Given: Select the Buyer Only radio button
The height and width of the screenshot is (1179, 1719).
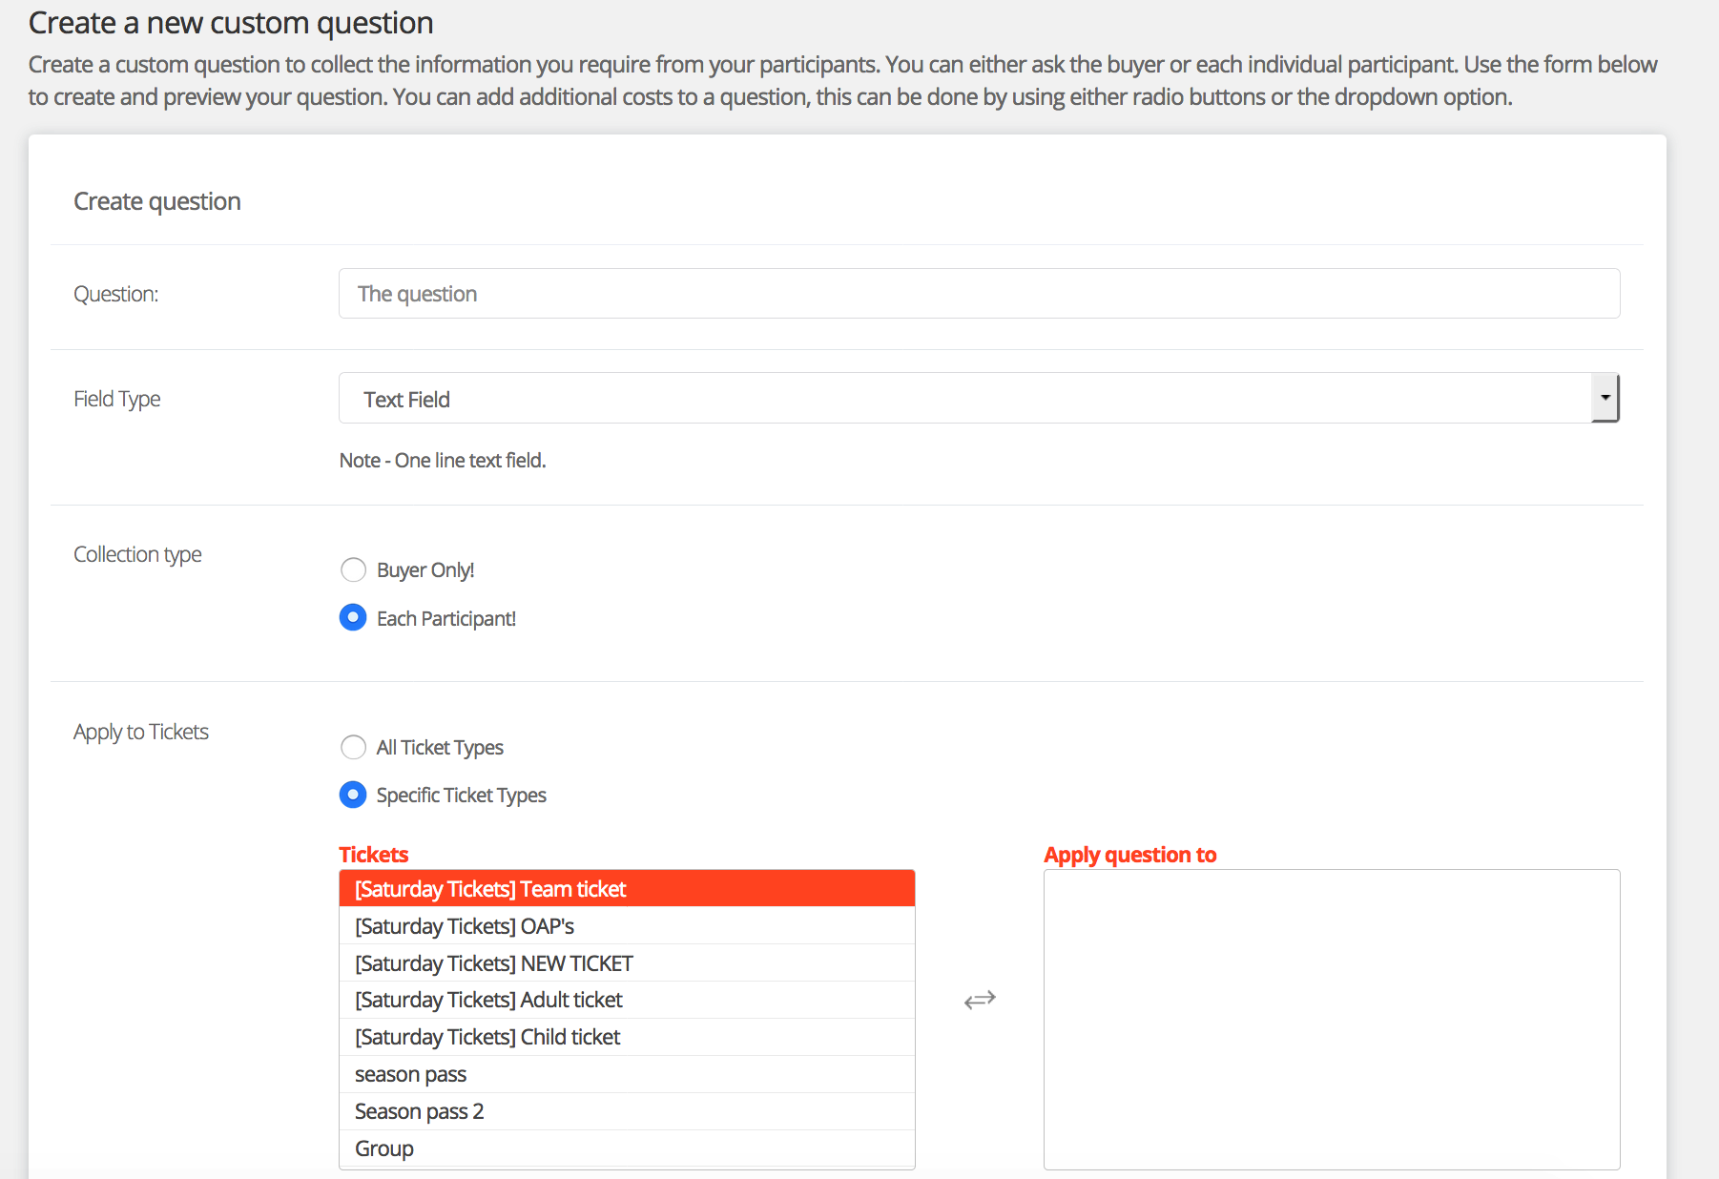Looking at the screenshot, I should pos(353,569).
